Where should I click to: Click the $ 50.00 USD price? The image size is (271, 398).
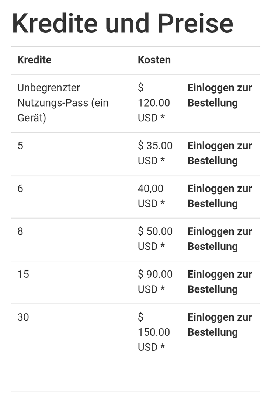tap(155, 239)
